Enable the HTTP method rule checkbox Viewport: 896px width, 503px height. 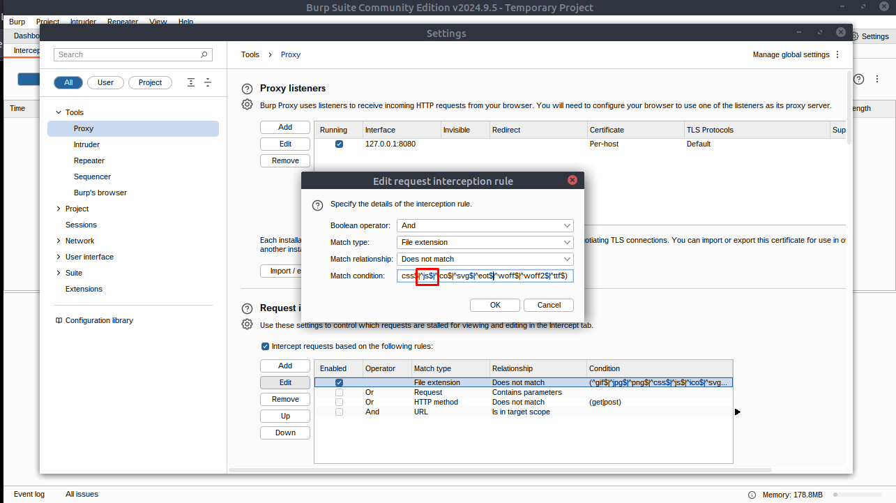pyautogui.click(x=339, y=403)
